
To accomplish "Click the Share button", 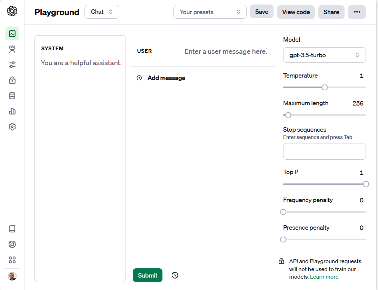I will click(331, 12).
